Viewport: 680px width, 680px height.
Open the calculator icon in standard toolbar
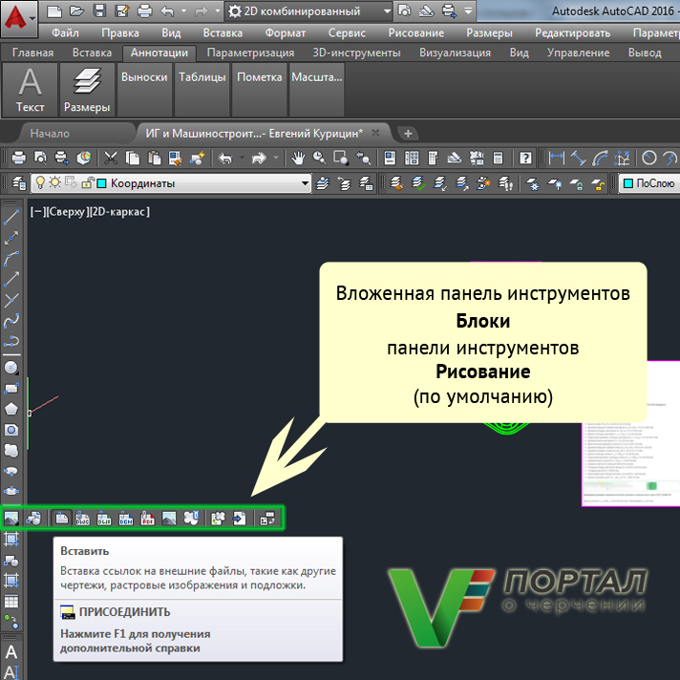498,159
